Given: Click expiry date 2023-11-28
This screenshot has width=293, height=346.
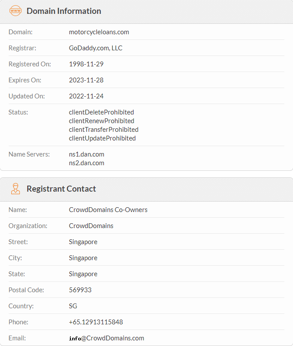Looking at the screenshot, I should [x=86, y=80].
